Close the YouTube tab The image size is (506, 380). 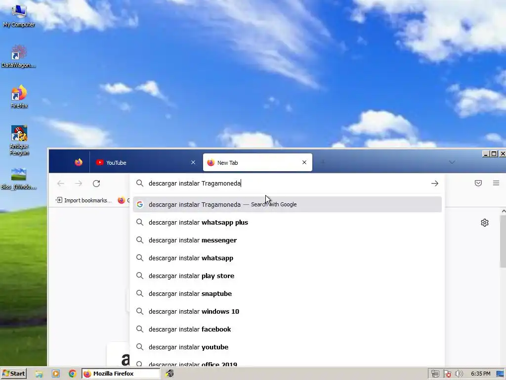tap(193, 162)
